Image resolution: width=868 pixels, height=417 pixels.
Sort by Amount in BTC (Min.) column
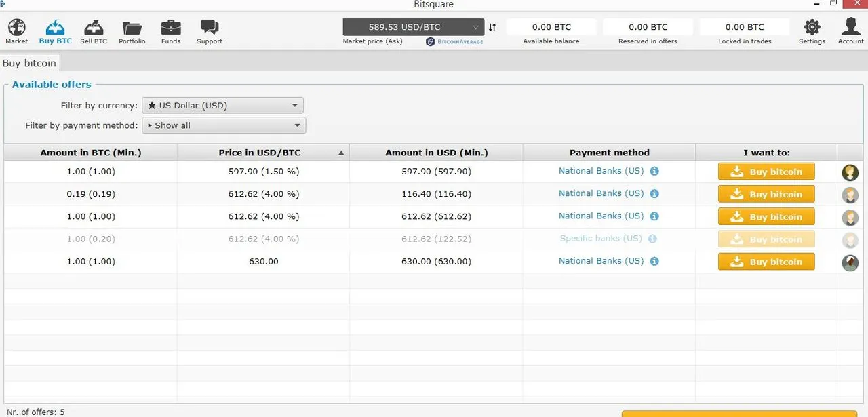(91, 153)
